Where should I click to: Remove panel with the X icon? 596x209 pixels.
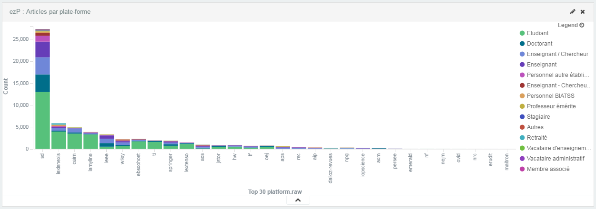[583, 12]
